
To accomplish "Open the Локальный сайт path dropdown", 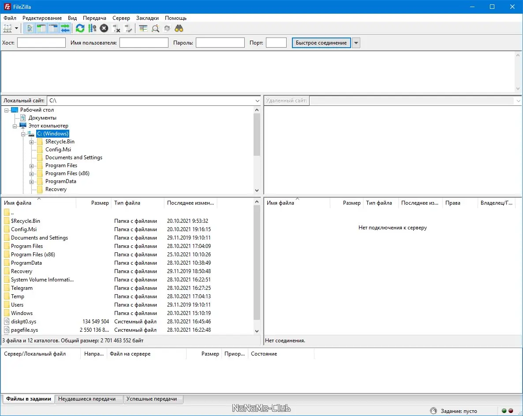I will (257, 101).
